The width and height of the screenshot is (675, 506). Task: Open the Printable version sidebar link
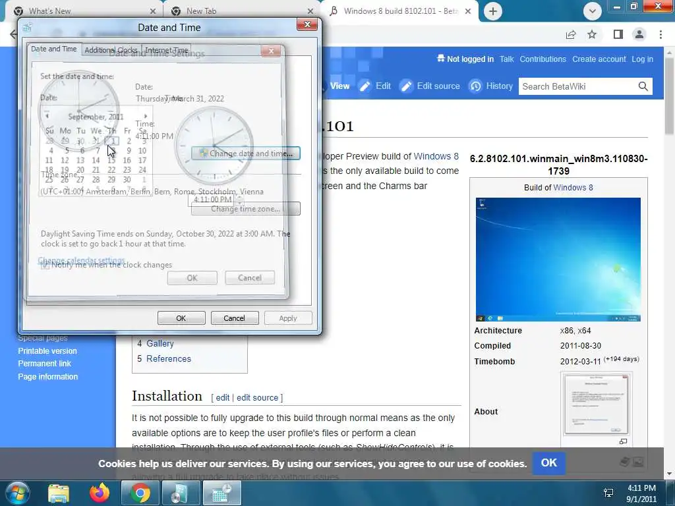coord(47,351)
